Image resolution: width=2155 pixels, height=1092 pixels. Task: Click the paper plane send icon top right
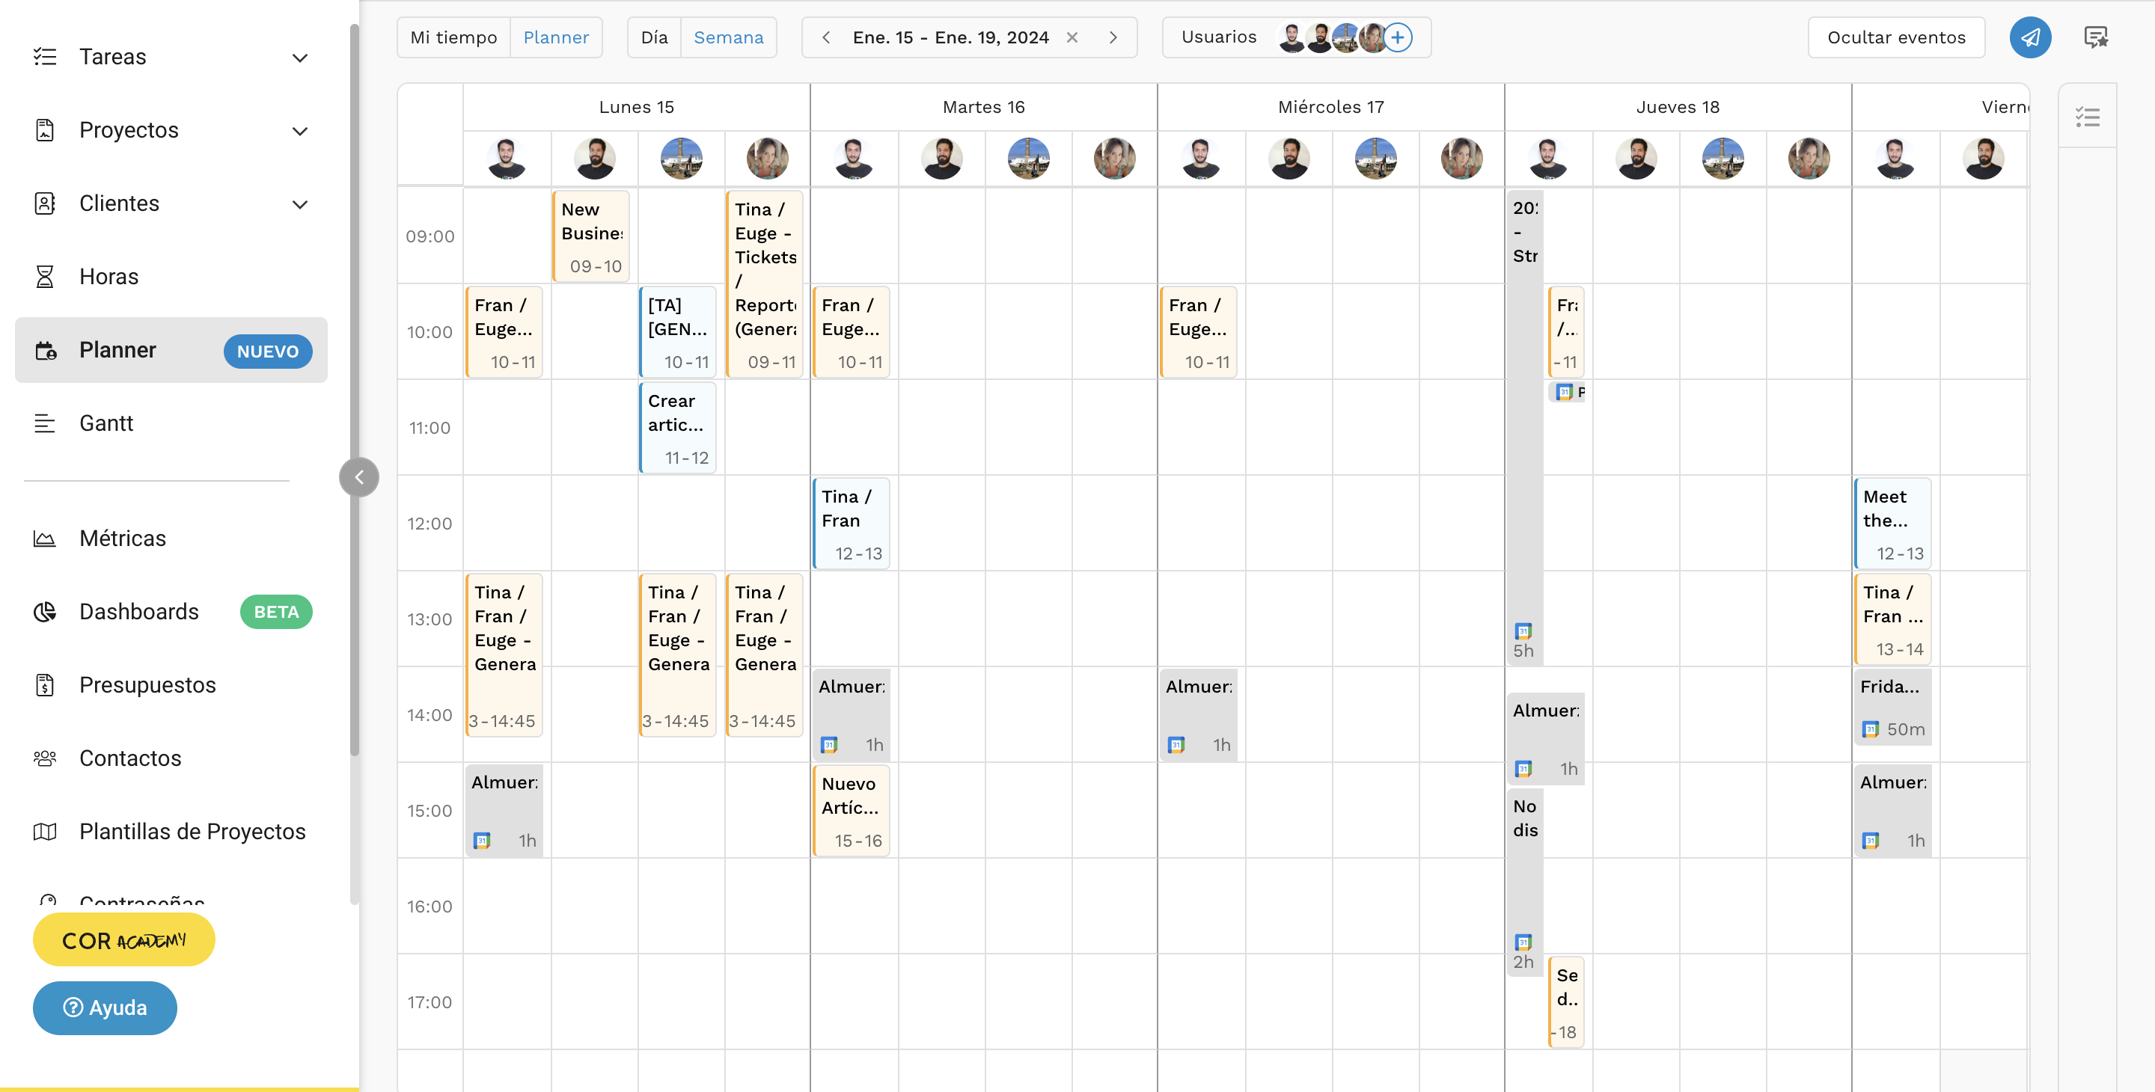tap(2030, 37)
